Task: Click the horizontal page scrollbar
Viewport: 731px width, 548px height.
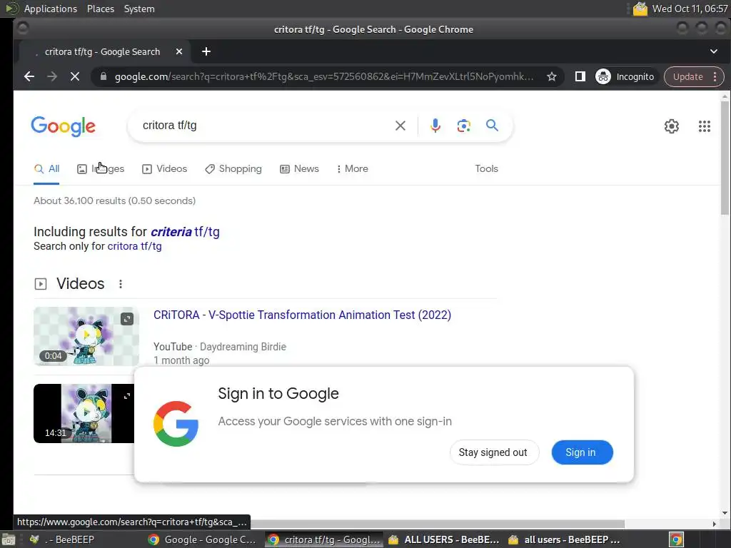Action: tap(438, 524)
